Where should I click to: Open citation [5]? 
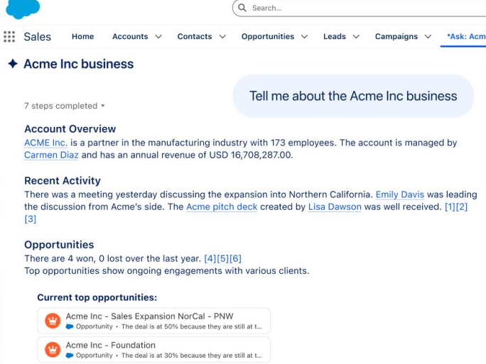(x=223, y=258)
